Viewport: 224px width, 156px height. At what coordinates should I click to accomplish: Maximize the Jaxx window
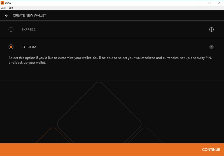tap(209, 3)
